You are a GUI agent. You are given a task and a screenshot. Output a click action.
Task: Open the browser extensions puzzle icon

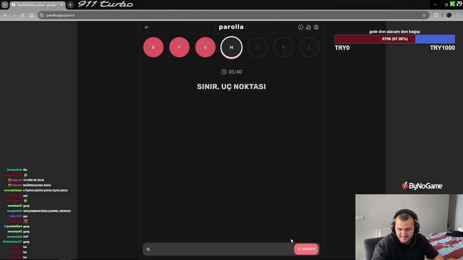tap(436, 15)
